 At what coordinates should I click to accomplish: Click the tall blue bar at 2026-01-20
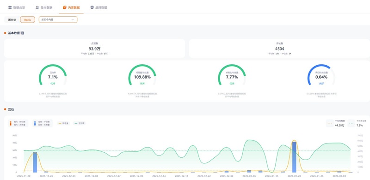click(x=294, y=157)
